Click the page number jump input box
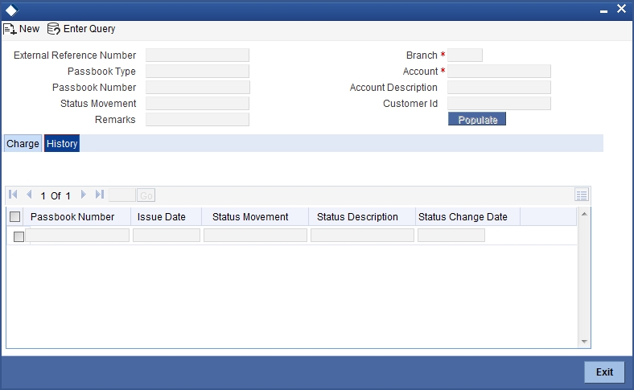 pos(122,195)
